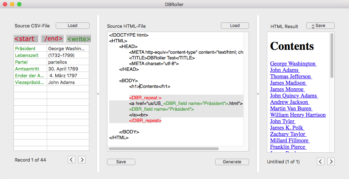
Task: Open the Franklin Pierce link
Action: [x=288, y=147]
